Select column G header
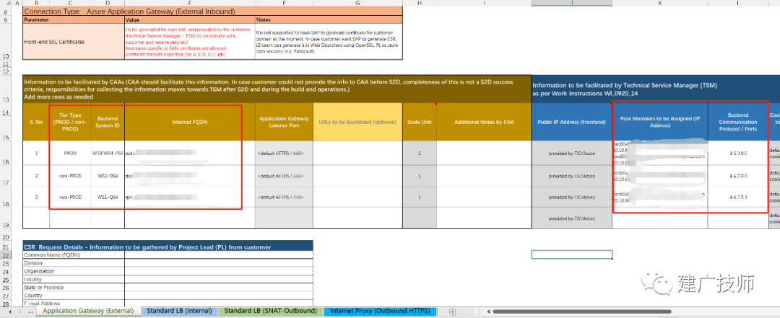The width and height of the screenshot is (780, 318). coord(357,3)
